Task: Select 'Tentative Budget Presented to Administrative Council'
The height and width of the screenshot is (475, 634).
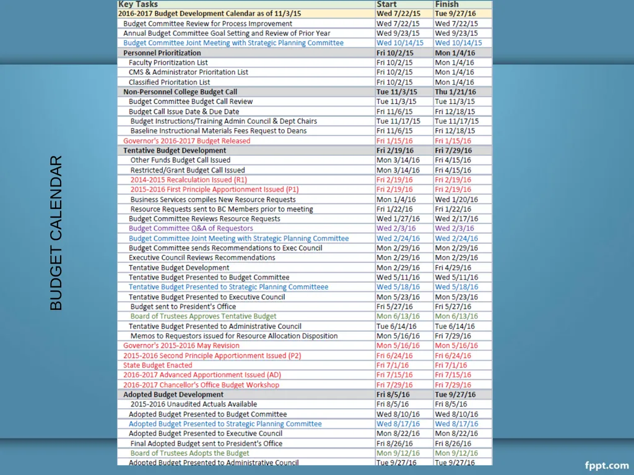Action: coord(215,326)
